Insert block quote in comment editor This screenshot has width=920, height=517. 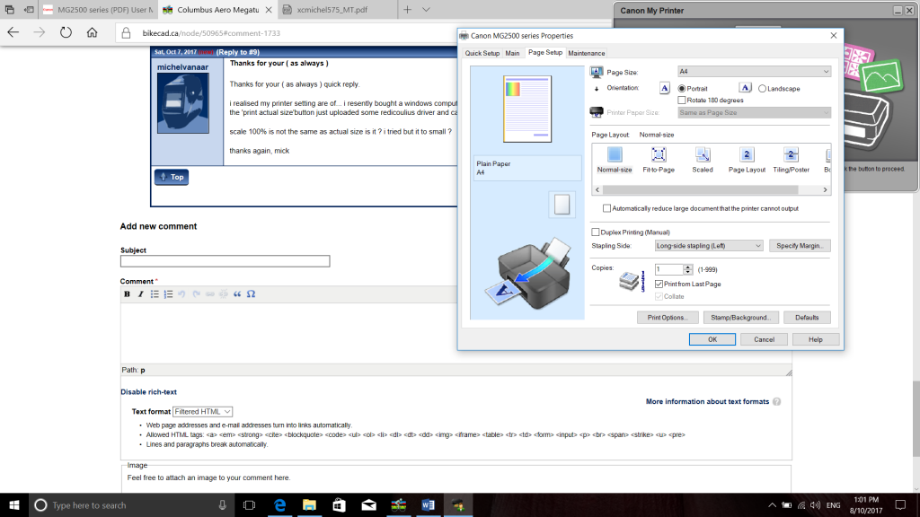237,294
